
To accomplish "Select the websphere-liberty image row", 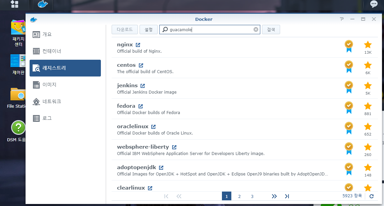I will pyautogui.click(x=245, y=150).
